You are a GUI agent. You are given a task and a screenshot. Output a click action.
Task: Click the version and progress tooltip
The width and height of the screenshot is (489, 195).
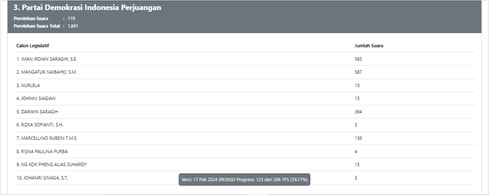(x=244, y=180)
